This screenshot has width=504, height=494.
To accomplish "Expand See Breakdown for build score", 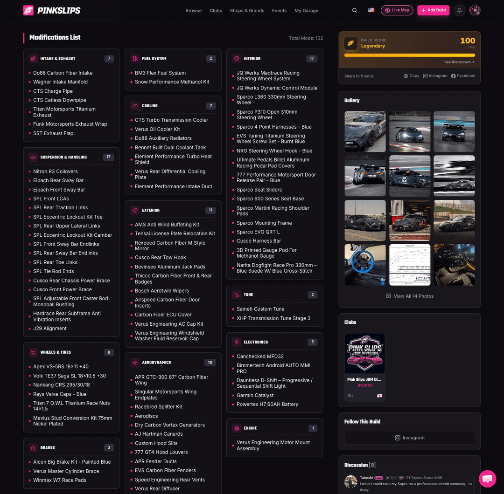I will click(459, 62).
